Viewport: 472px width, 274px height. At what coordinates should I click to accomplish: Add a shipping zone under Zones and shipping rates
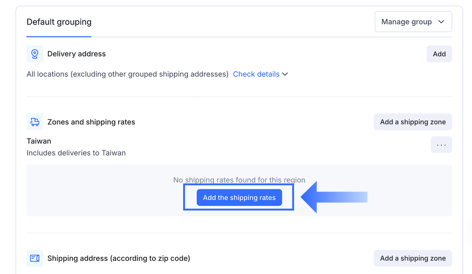[x=412, y=122]
